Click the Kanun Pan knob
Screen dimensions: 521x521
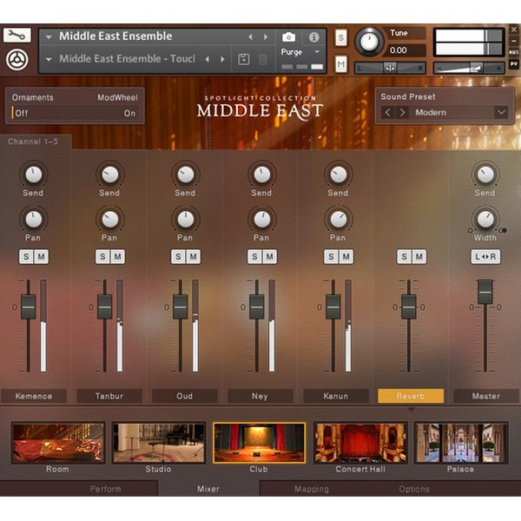pos(339,220)
